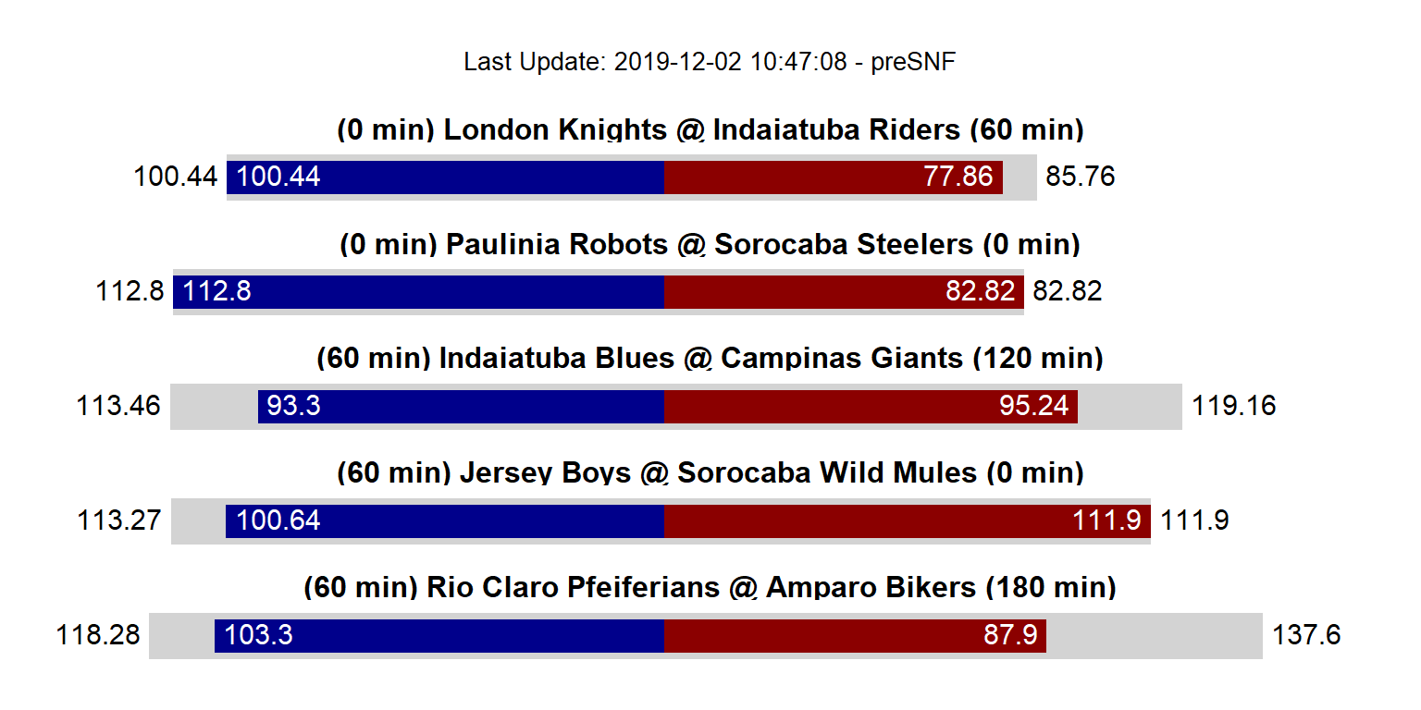Click the Rio Claro Pfeiferians @ Amparo Bikers title
Image resolution: width=1421 pixels, height=710 pixels.
[710, 587]
